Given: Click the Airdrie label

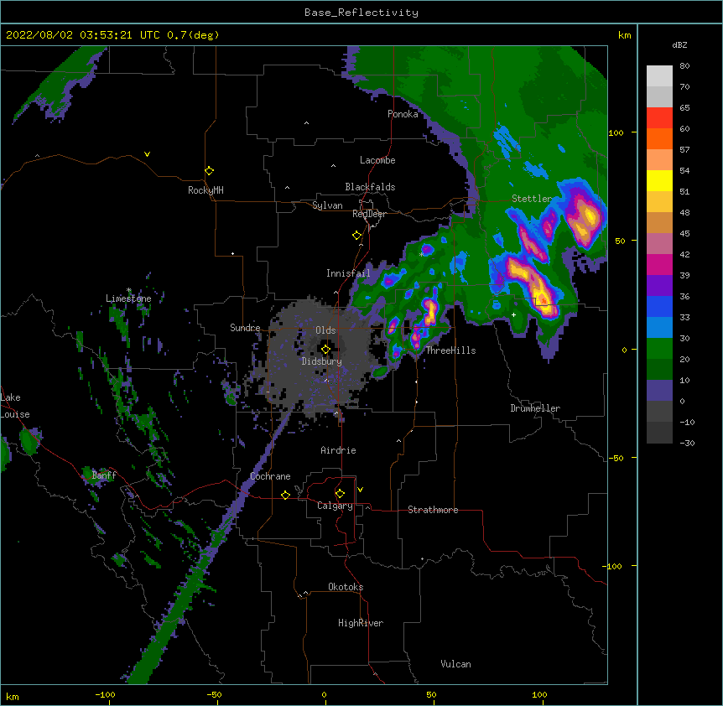Looking at the screenshot, I should (338, 450).
